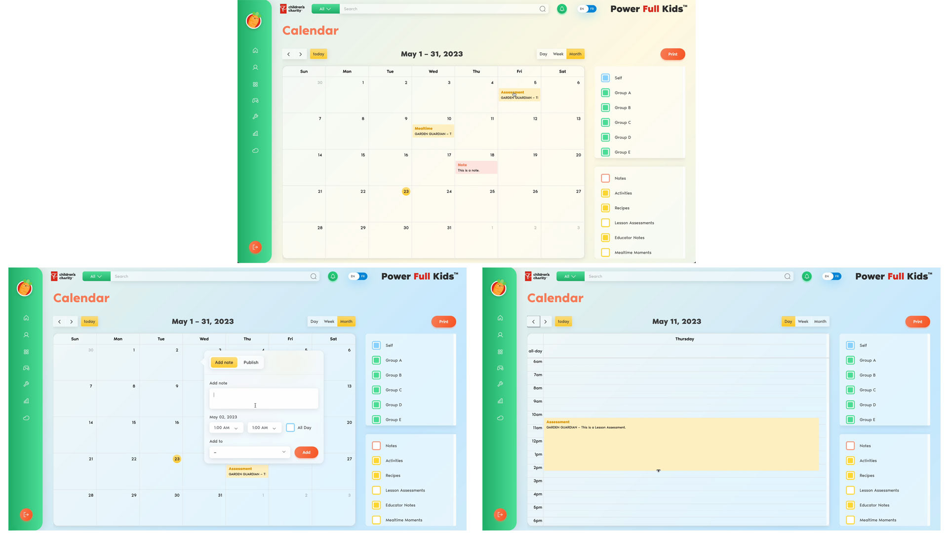Screen dimensions: 948x533
Task: Click the cloud icon in the May 11 day-view sidebar
Action: point(500,418)
